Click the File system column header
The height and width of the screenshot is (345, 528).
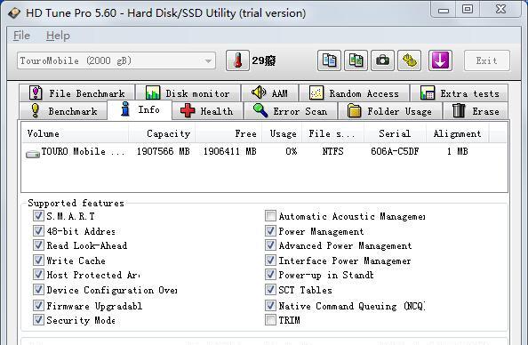(x=332, y=133)
